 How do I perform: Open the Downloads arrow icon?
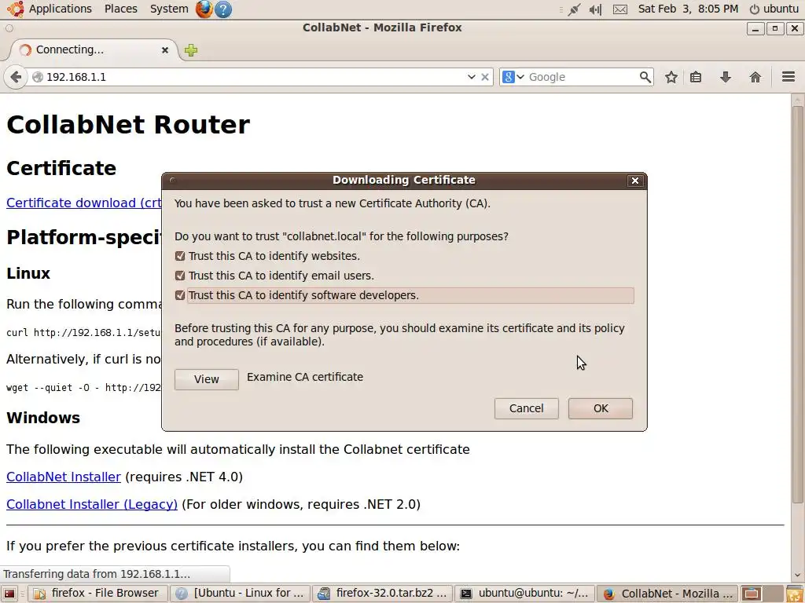[726, 77]
